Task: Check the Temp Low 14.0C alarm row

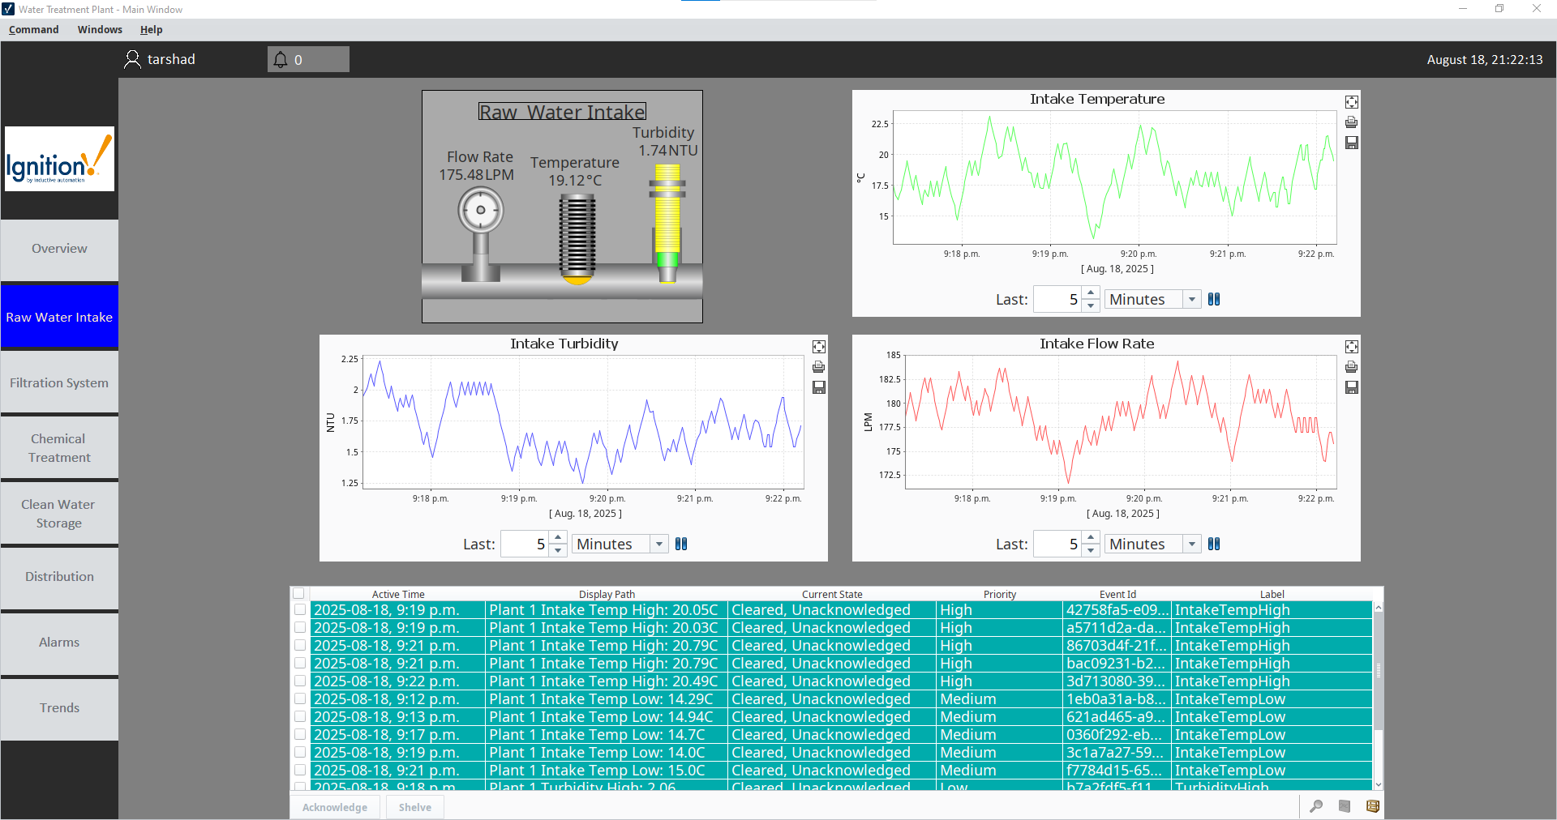Action: [300, 753]
